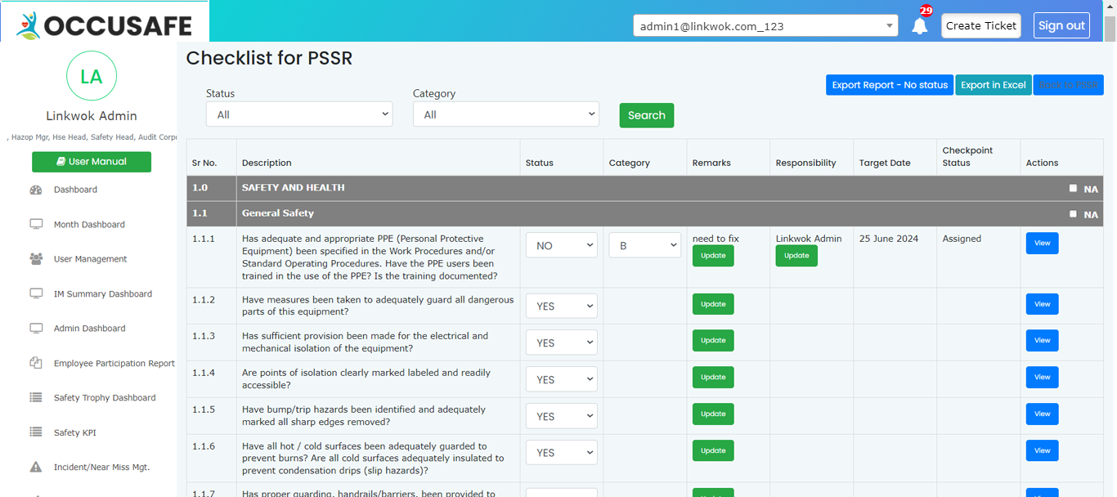1117x497 pixels.
Task: Click the Sign out button
Action: 1061,25
